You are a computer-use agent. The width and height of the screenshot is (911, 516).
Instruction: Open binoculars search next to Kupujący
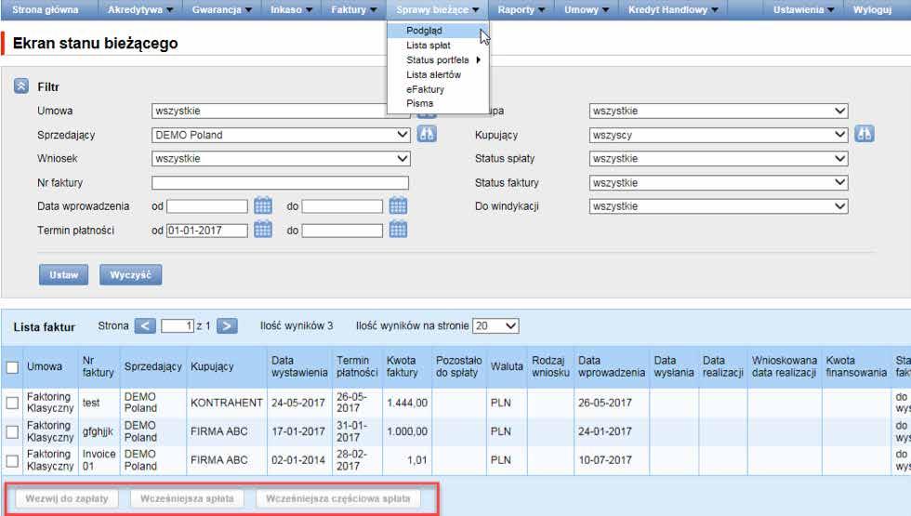(x=865, y=134)
